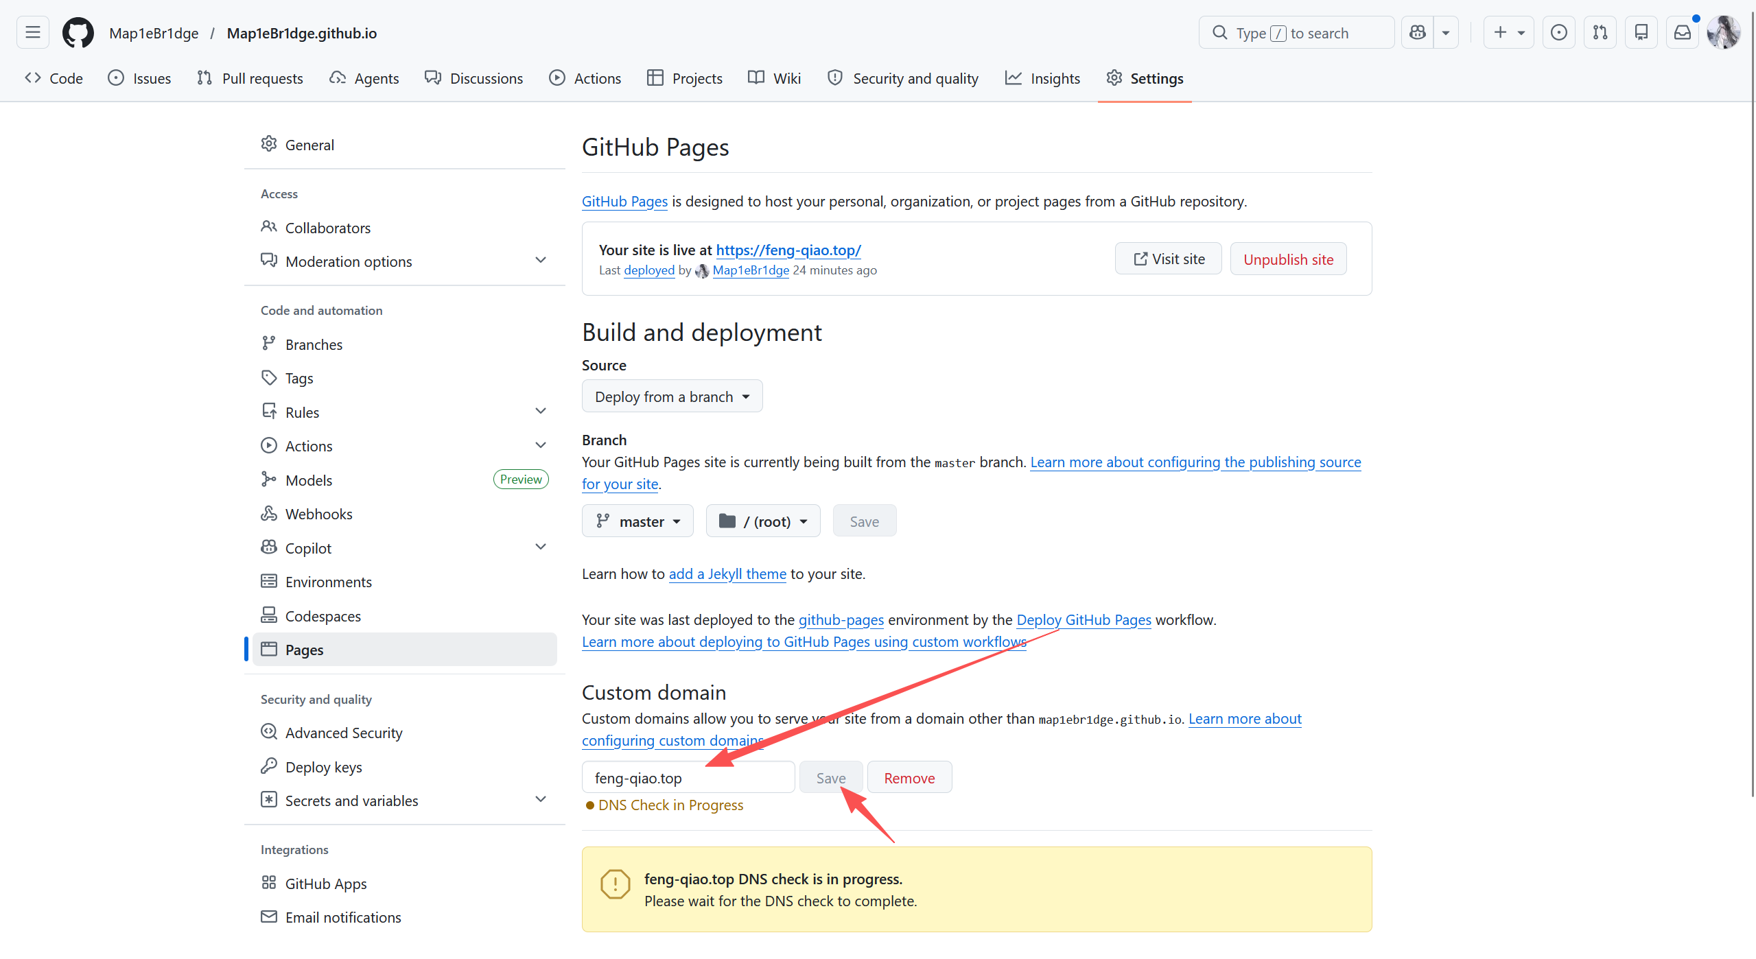Switch to Security and quality tab
The height and width of the screenshot is (959, 1756).
[x=902, y=78]
